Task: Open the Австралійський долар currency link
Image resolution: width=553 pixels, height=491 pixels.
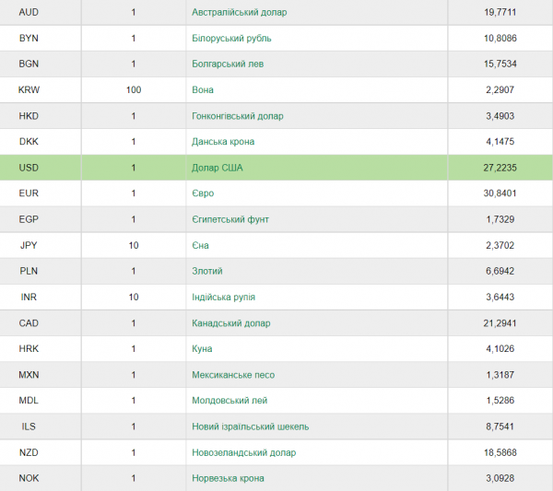Action: [x=239, y=12]
